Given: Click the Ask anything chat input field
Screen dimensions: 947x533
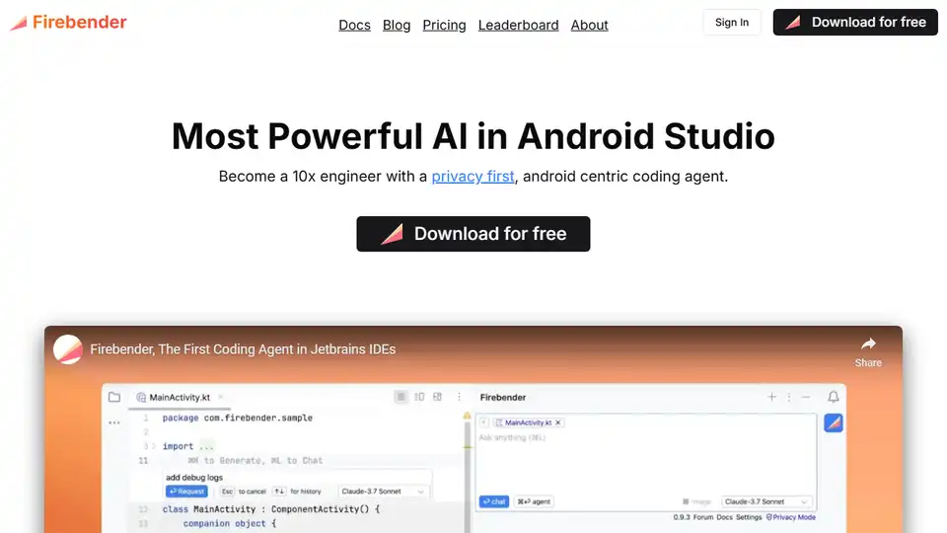Looking at the screenshot, I should [x=646, y=462].
